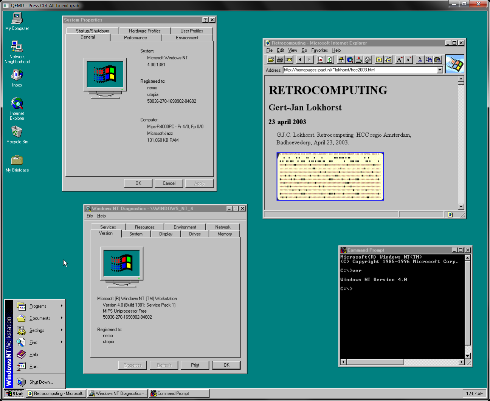Click scroll down arrow in Internet Explorer
Viewport: 490px width, 401px height.
(461, 207)
